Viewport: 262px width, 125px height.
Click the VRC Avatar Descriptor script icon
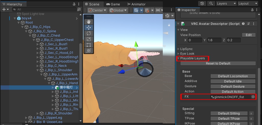[183, 24]
